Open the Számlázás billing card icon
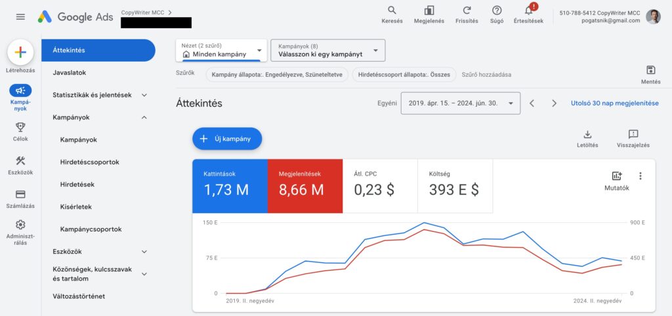This screenshot has height=316, width=672. click(20, 194)
